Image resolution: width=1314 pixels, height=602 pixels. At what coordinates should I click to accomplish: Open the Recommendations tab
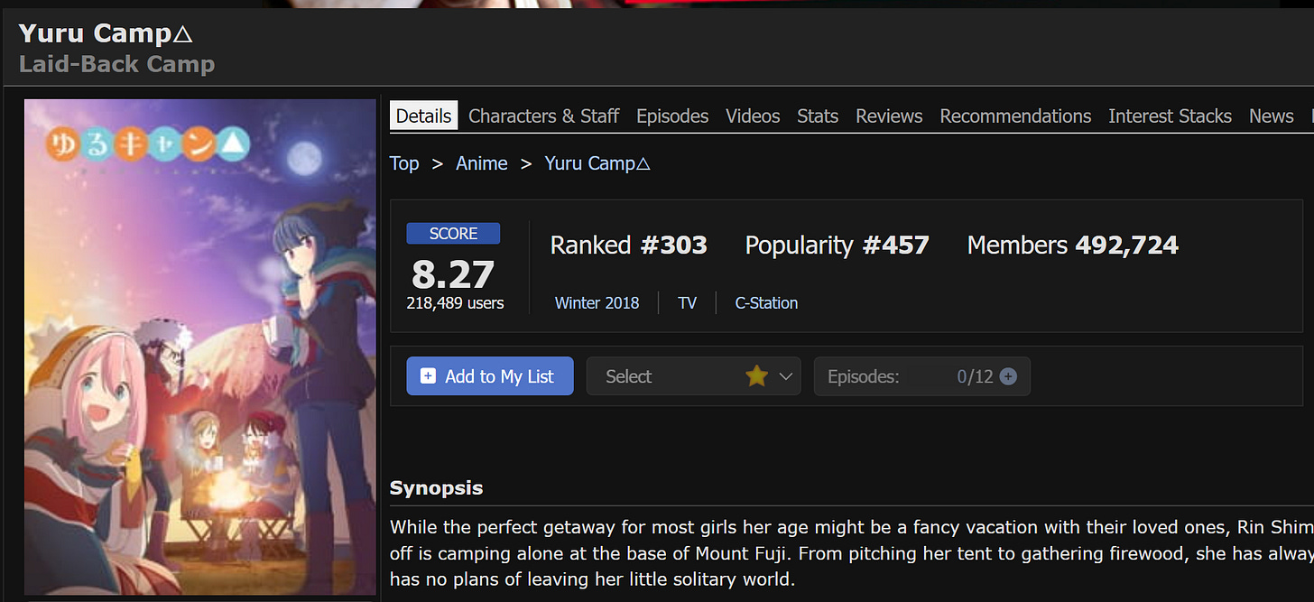pyautogui.click(x=1015, y=116)
